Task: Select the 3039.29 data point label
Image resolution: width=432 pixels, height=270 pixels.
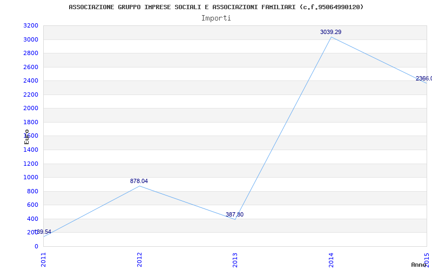Action: [330, 32]
